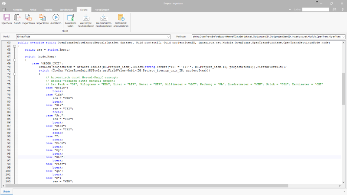Click code line case "Paar":
347x195 pixels.
56,164
